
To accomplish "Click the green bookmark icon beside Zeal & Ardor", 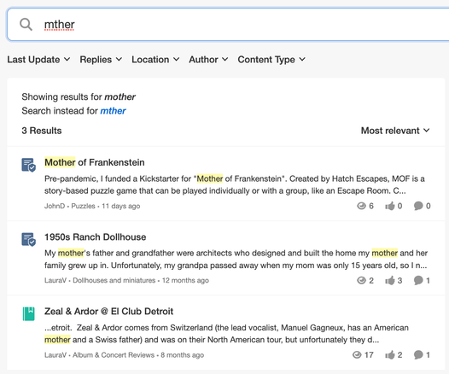I will pyautogui.click(x=29, y=313).
